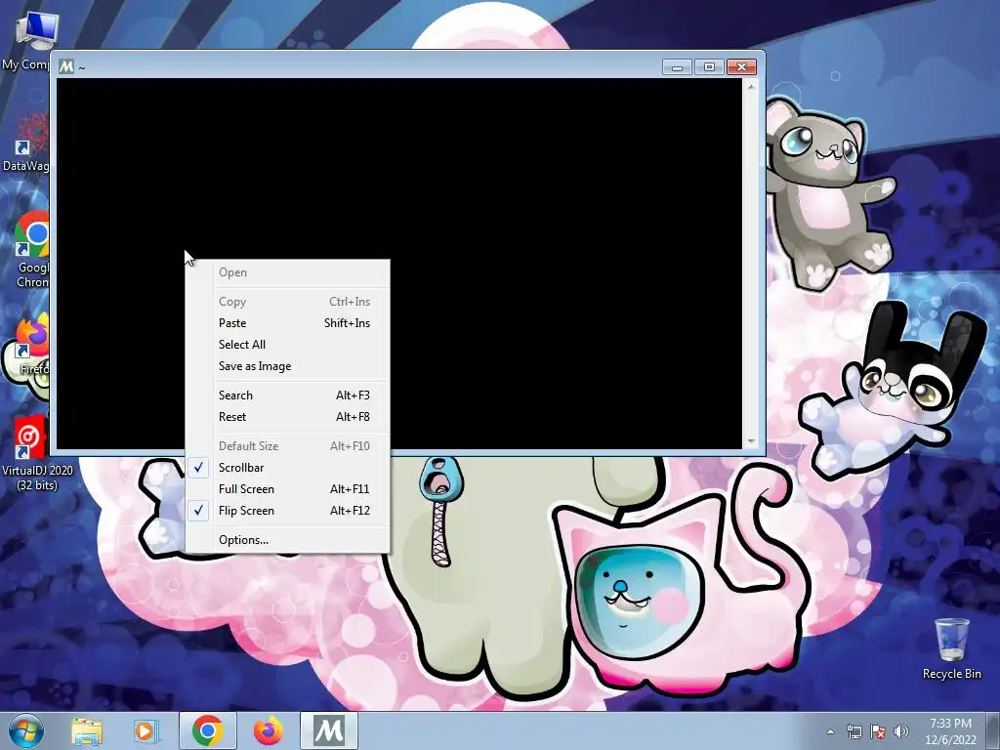The height and width of the screenshot is (750, 1000).
Task: Open File Explorer from taskbar
Action: tap(87, 730)
